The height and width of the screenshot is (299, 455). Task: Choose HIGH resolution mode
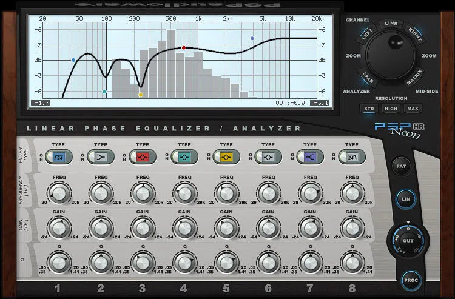391,109
